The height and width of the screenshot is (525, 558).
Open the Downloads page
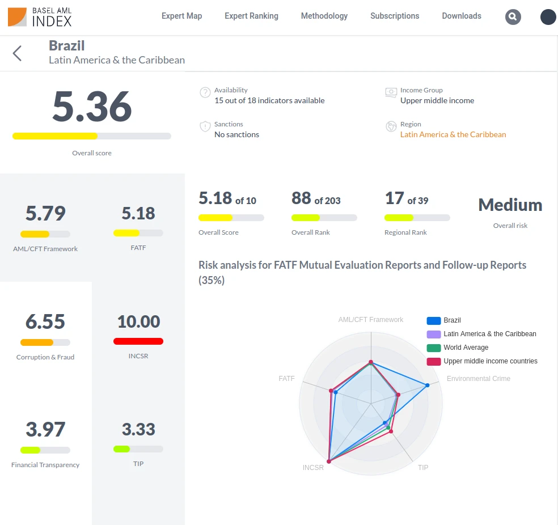(461, 16)
